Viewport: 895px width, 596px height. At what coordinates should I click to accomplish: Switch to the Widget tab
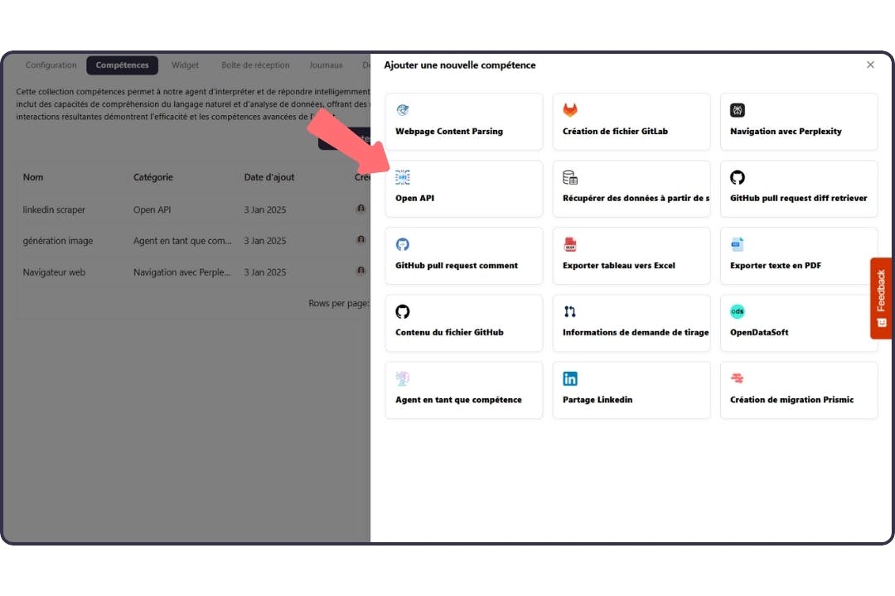(185, 65)
